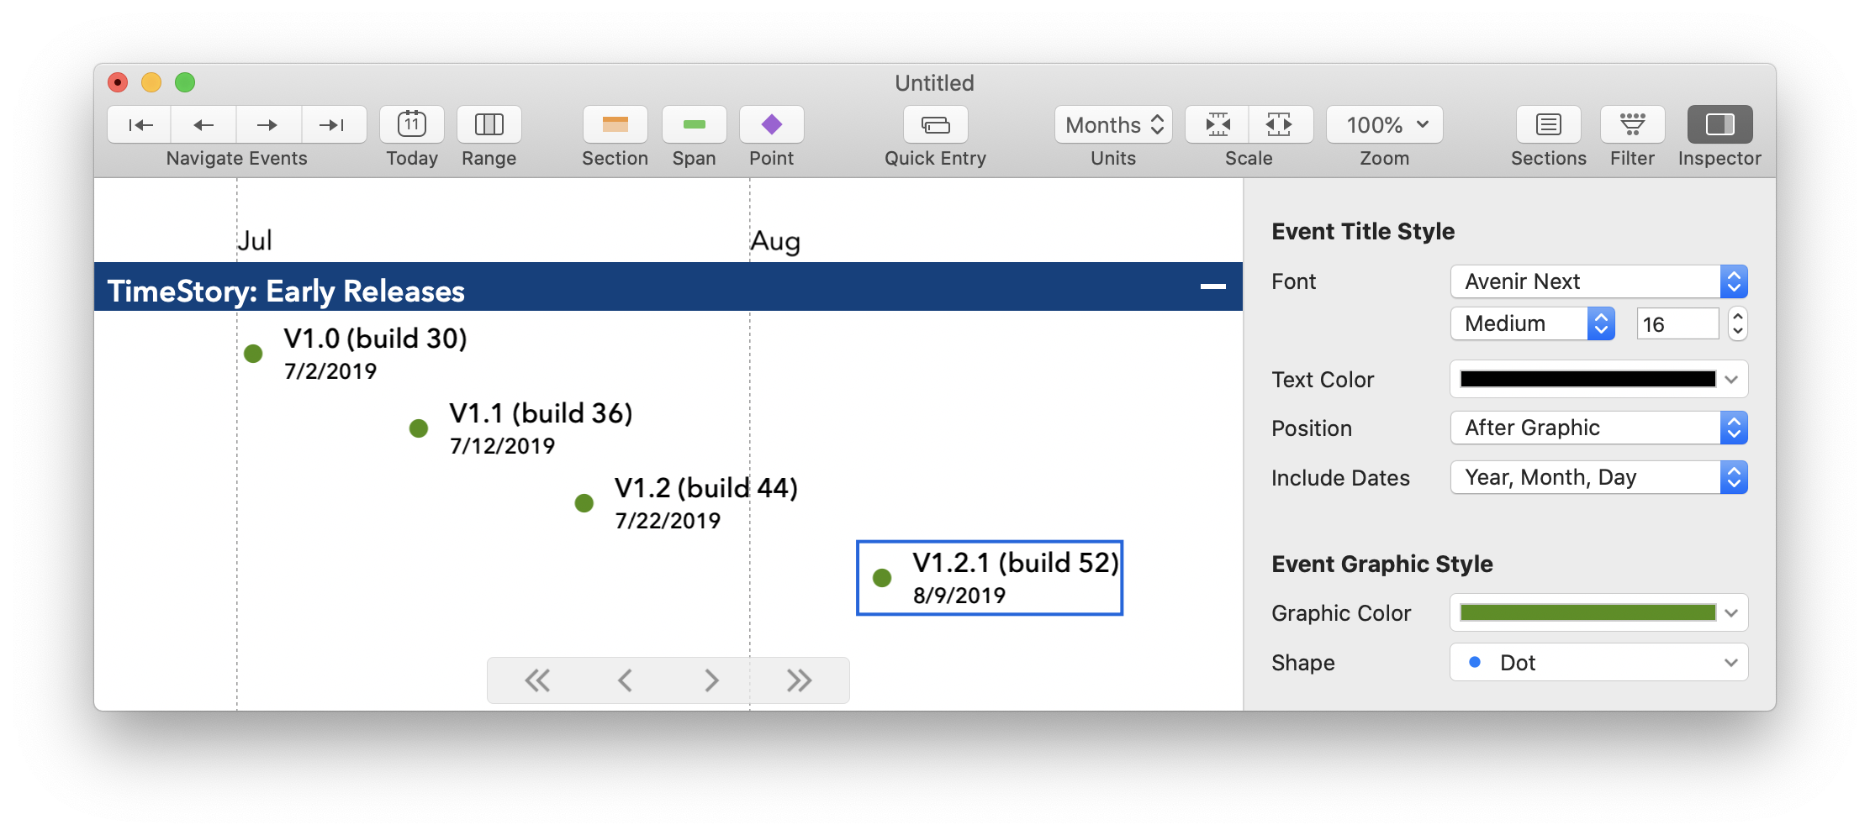Open the Include Dates options
1870x835 pixels.
[x=1597, y=477]
